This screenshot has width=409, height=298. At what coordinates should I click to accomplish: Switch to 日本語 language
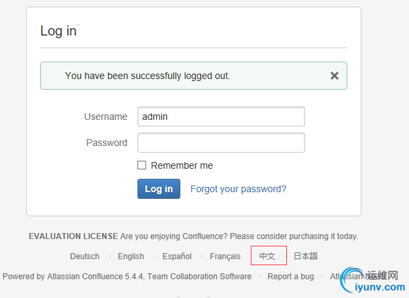pos(306,256)
